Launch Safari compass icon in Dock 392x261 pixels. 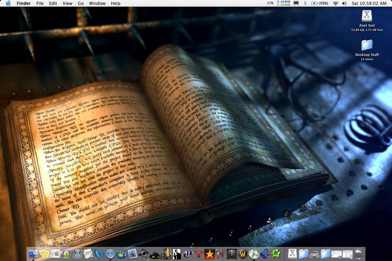[x=110, y=254]
